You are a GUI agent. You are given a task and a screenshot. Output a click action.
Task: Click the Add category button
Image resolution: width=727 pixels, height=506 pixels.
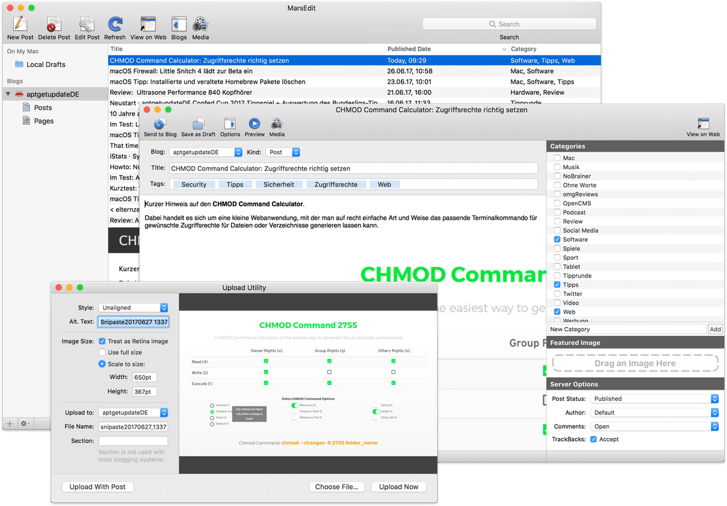point(715,330)
